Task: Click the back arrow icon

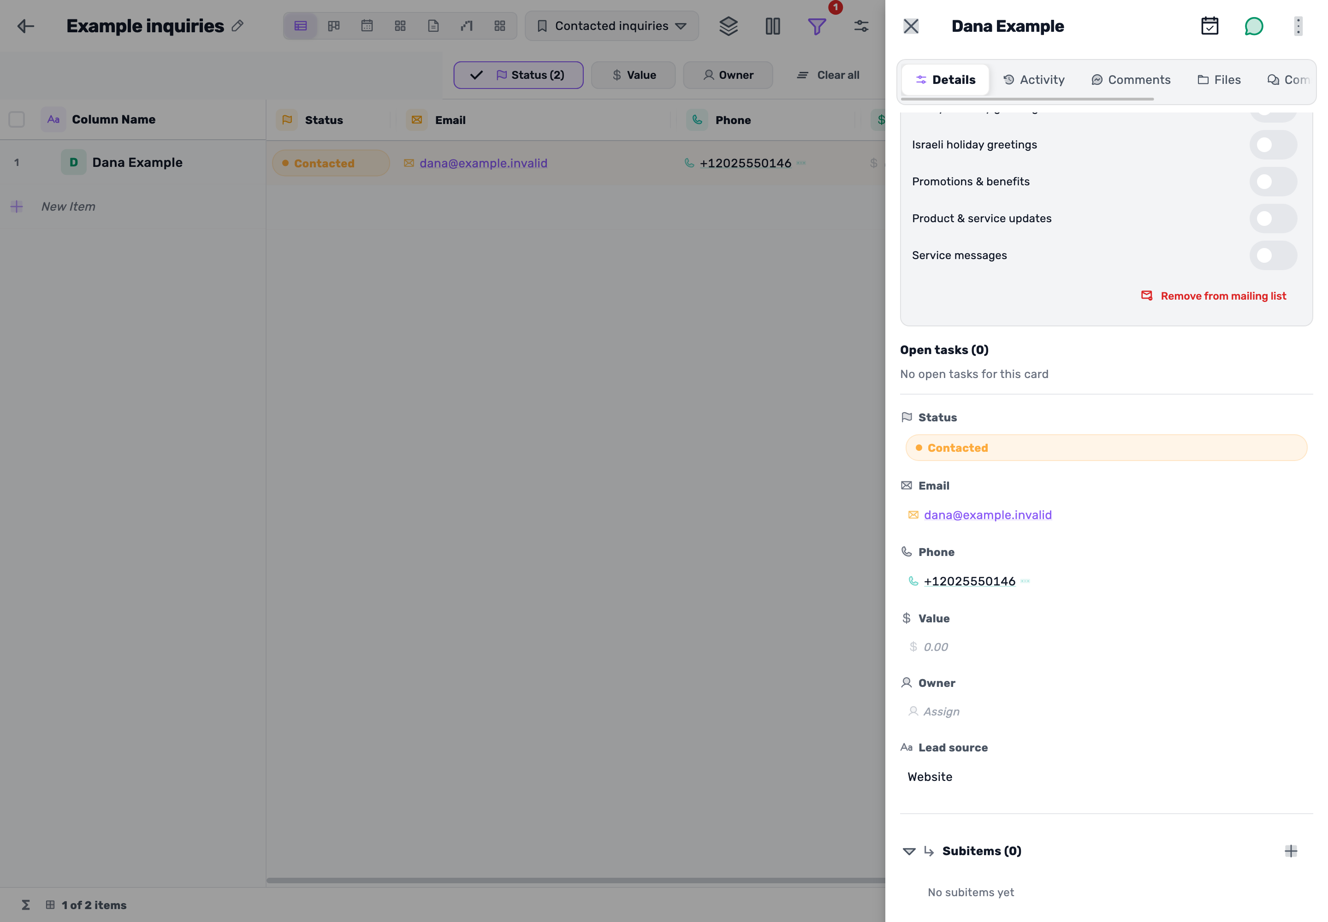Action: (x=26, y=26)
